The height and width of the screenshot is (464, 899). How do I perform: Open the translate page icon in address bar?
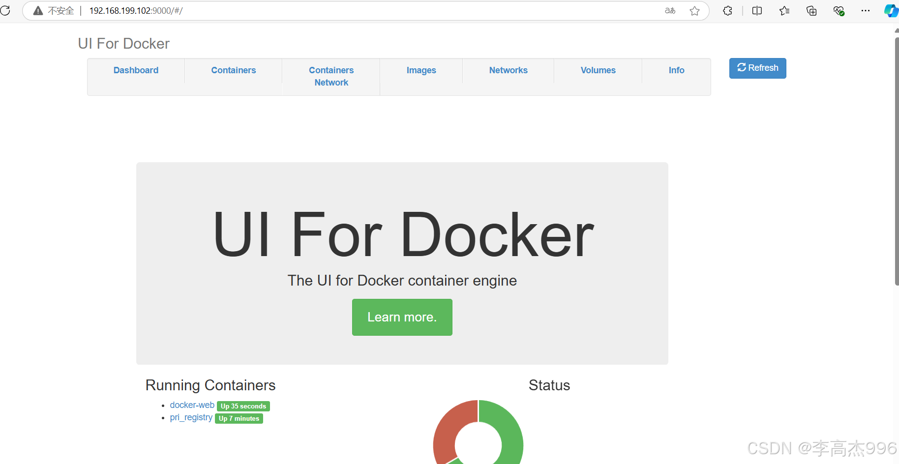coord(670,11)
